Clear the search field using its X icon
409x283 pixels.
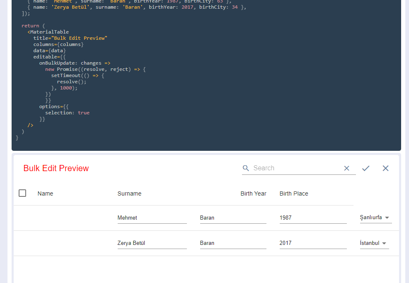pyautogui.click(x=346, y=168)
